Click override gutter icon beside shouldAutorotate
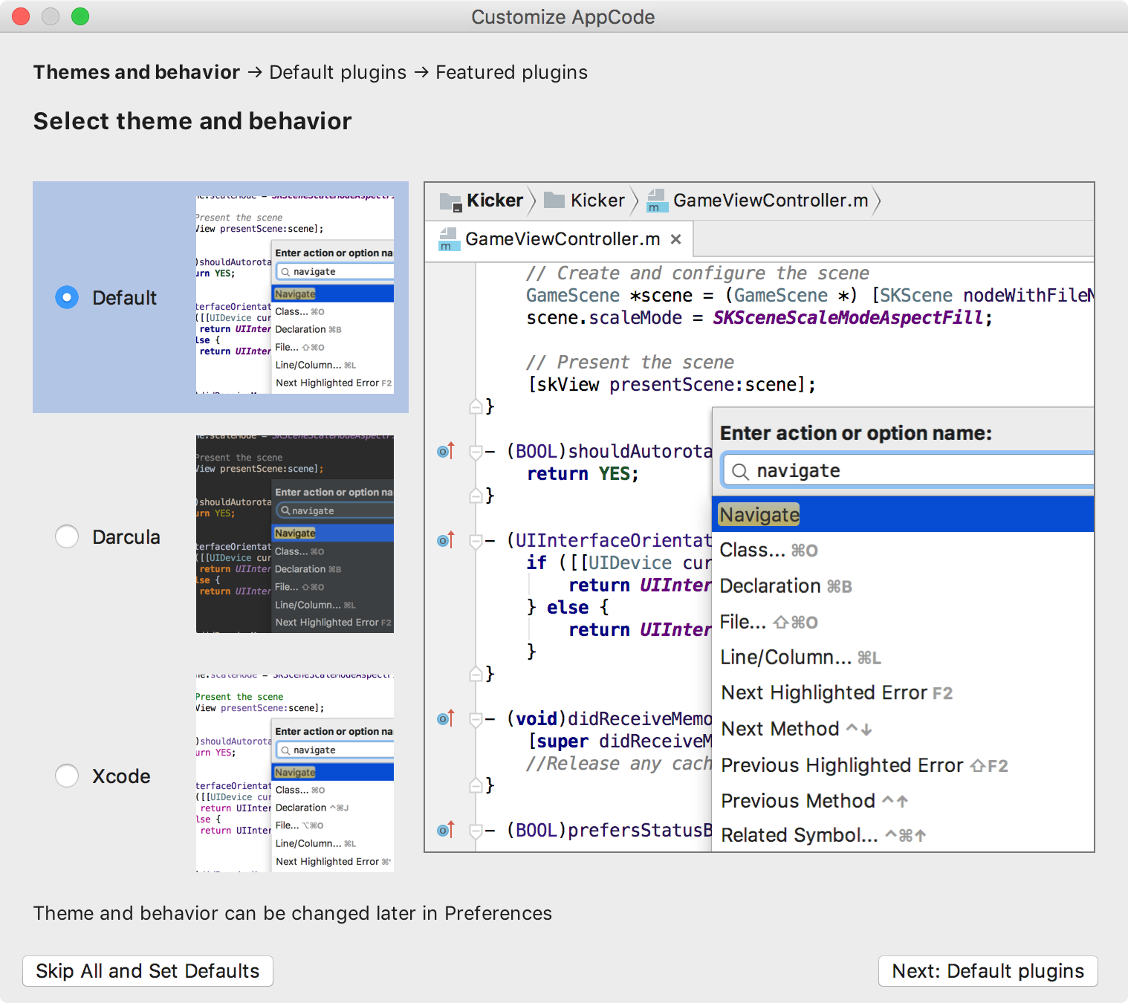 click(x=445, y=451)
